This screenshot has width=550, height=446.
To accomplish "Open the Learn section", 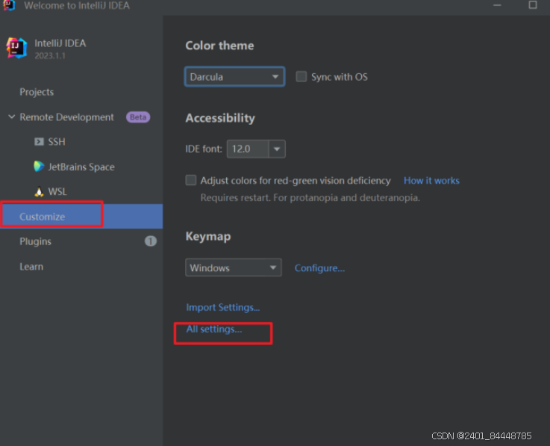I will click(31, 267).
